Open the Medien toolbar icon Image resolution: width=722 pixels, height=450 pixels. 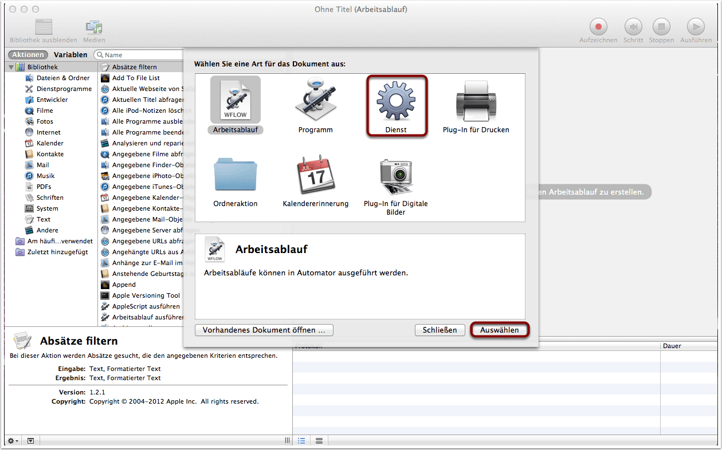point(94,27)
